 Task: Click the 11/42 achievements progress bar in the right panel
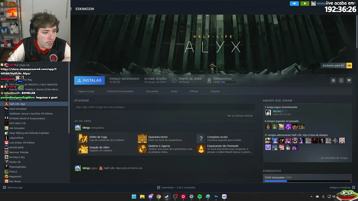pyautogui.click(x=307, y=181)
